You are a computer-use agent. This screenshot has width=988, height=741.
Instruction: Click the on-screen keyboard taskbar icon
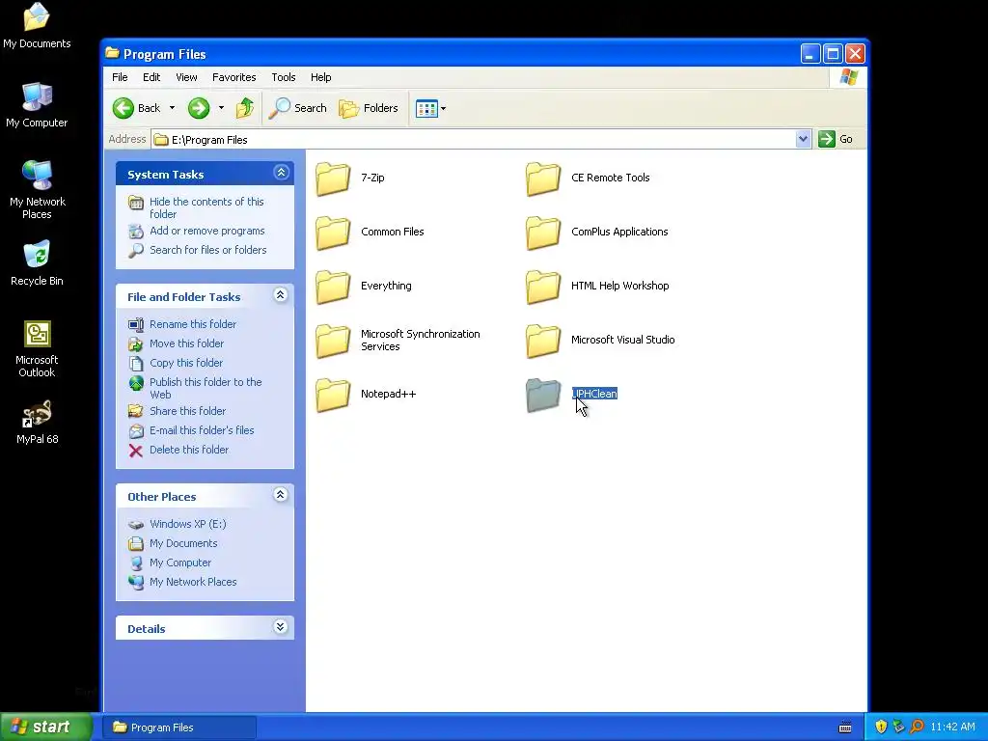pyautogui.click(x=845, y=727)
